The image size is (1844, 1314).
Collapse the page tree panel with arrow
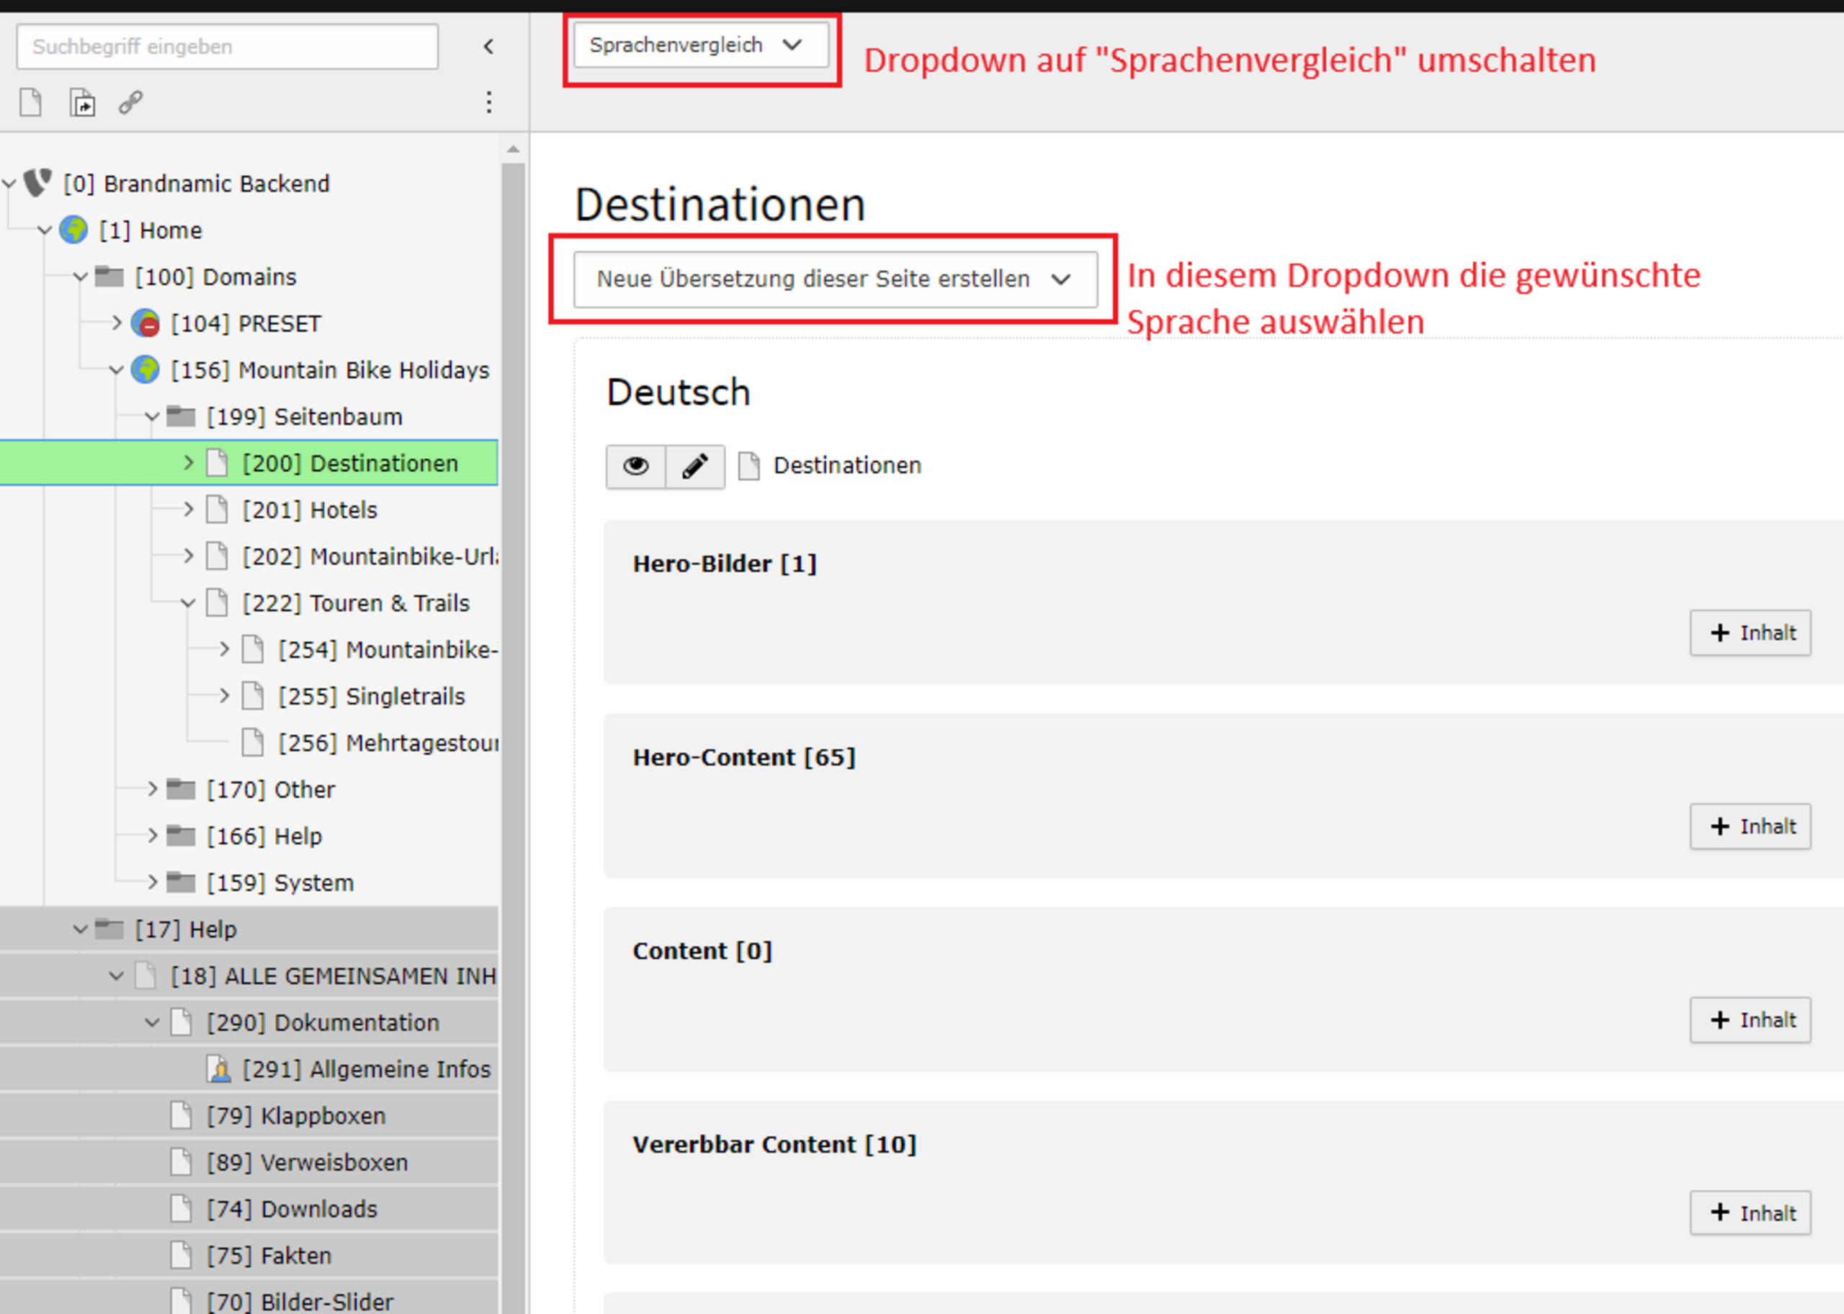click(488, 46)
